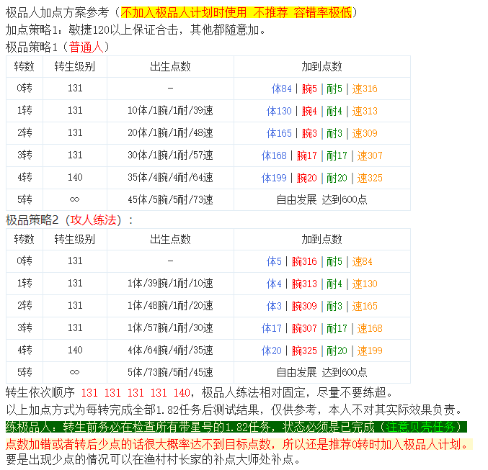Click the orange value '速309'
The width and height of the screenshot is (488, 470).
(x=365, y=133)
